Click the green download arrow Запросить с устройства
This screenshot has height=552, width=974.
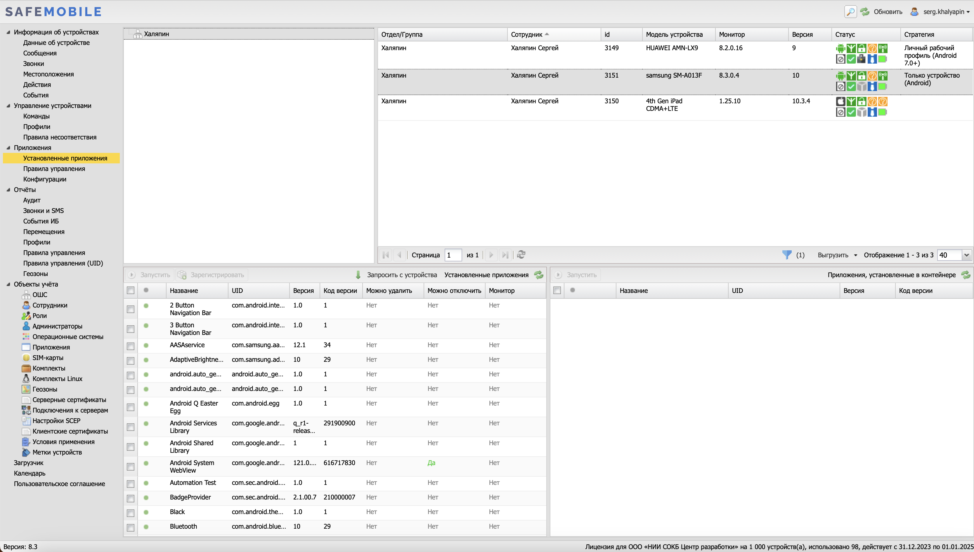(x=358, y=275)
